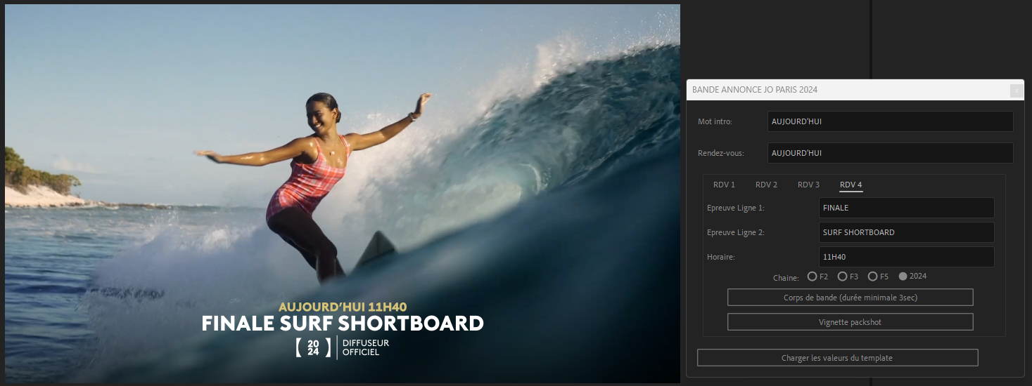Screen dimensions: 1032x386
Task: Click the FINALE SURF SHORTBOARD title in preview
Action: pyautogui.click(x=343, y=324)
